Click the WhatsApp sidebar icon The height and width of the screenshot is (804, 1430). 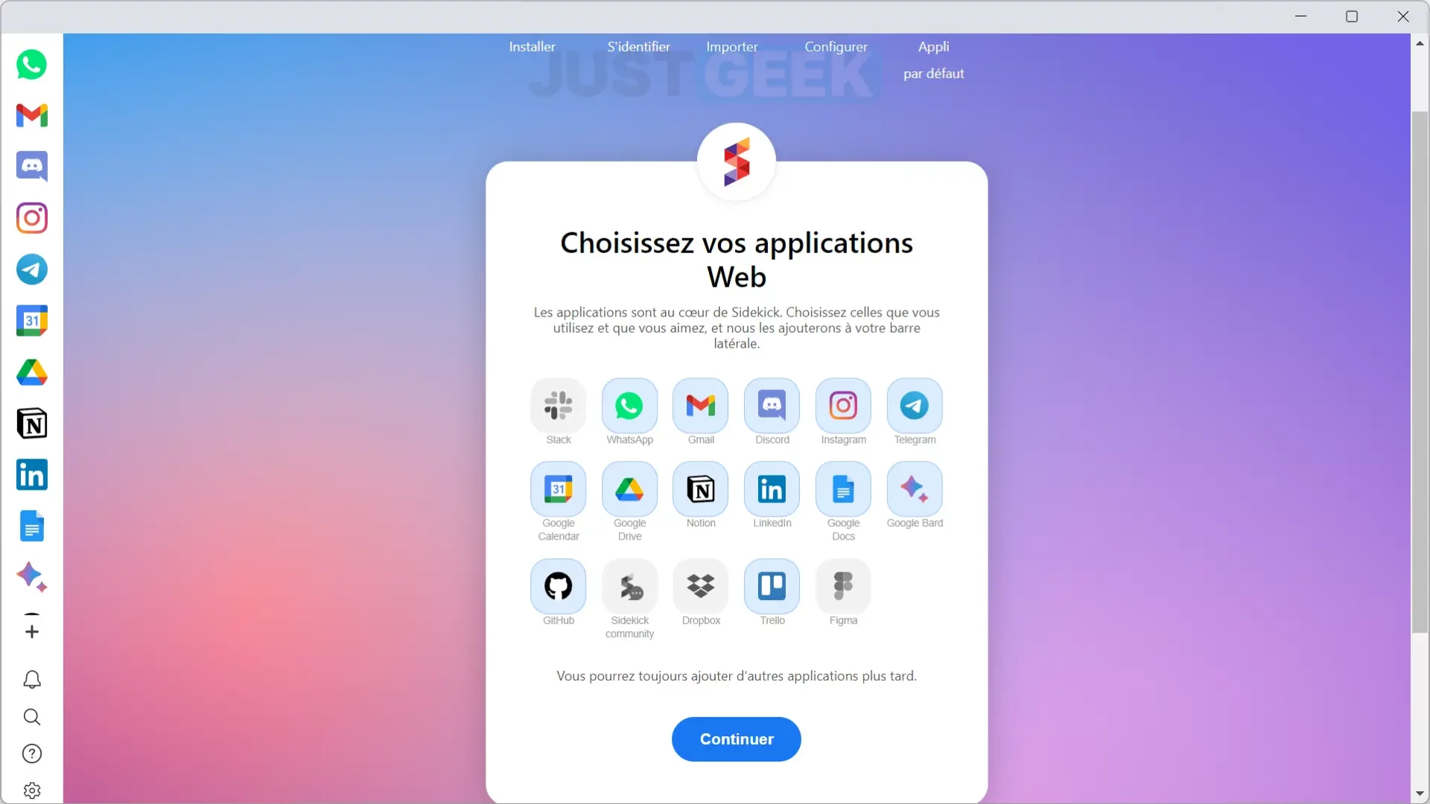pos(31,64)
